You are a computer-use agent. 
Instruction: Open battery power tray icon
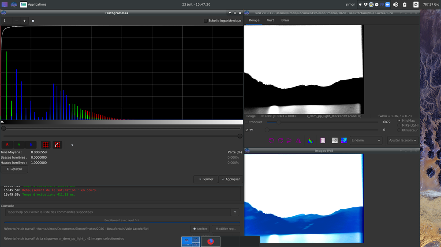click(405, 4)
